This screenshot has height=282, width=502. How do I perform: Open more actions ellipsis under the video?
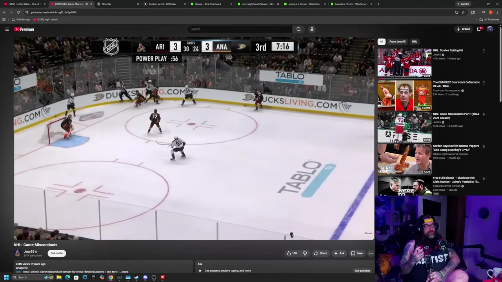(371, 253)
